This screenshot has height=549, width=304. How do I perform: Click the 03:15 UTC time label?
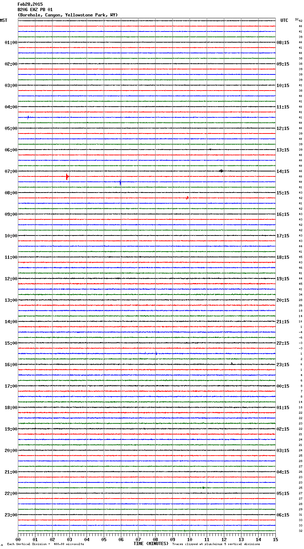point(283,451)
